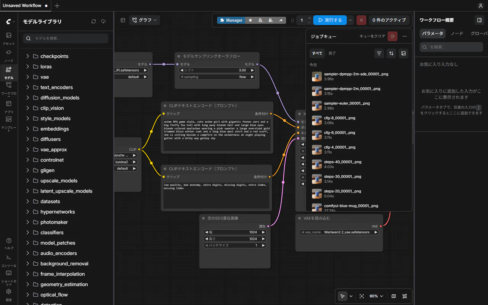Image resolution: width=488 pixels, height=305 pixels.
Task: Open the Graph dropdown
Action: [x=144, y=20]
